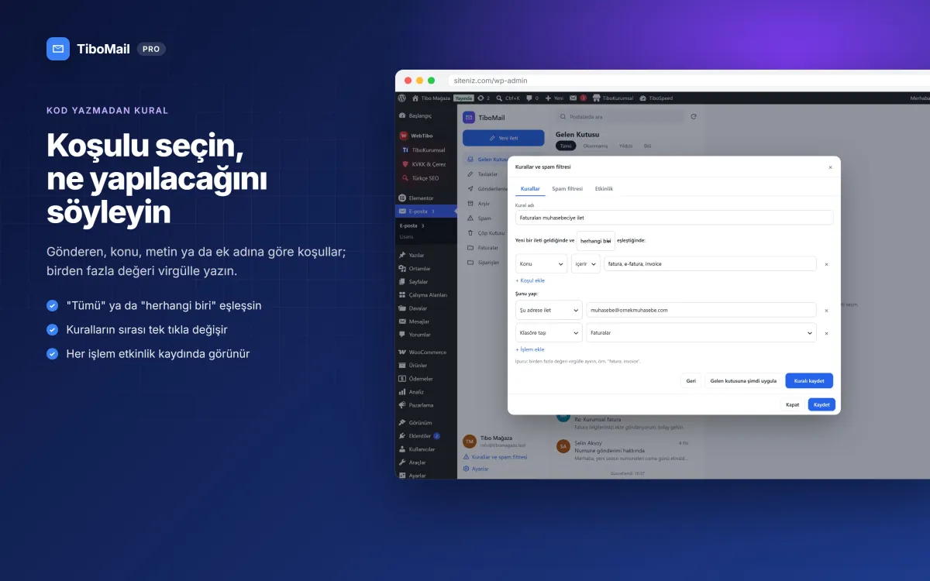Screen dimensions: 930x581
Task: Click the Kural adı input field
Action: tap(674, 218)
